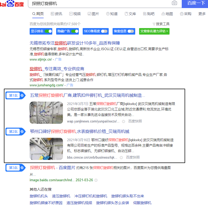Image resolution: width=208 pixels, height=208 pixels.
Task: Click 文章排名潜力评估 green button
Action: point(154,31)
